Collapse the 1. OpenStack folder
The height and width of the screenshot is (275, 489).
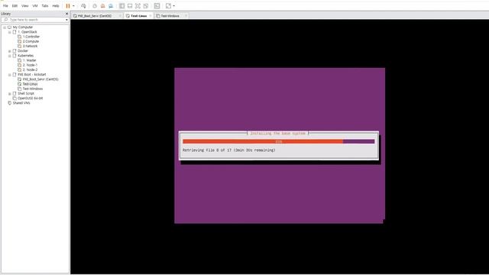click(10, 32)
